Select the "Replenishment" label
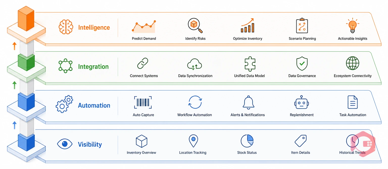The image size is (388, 169). click(302, 115)
